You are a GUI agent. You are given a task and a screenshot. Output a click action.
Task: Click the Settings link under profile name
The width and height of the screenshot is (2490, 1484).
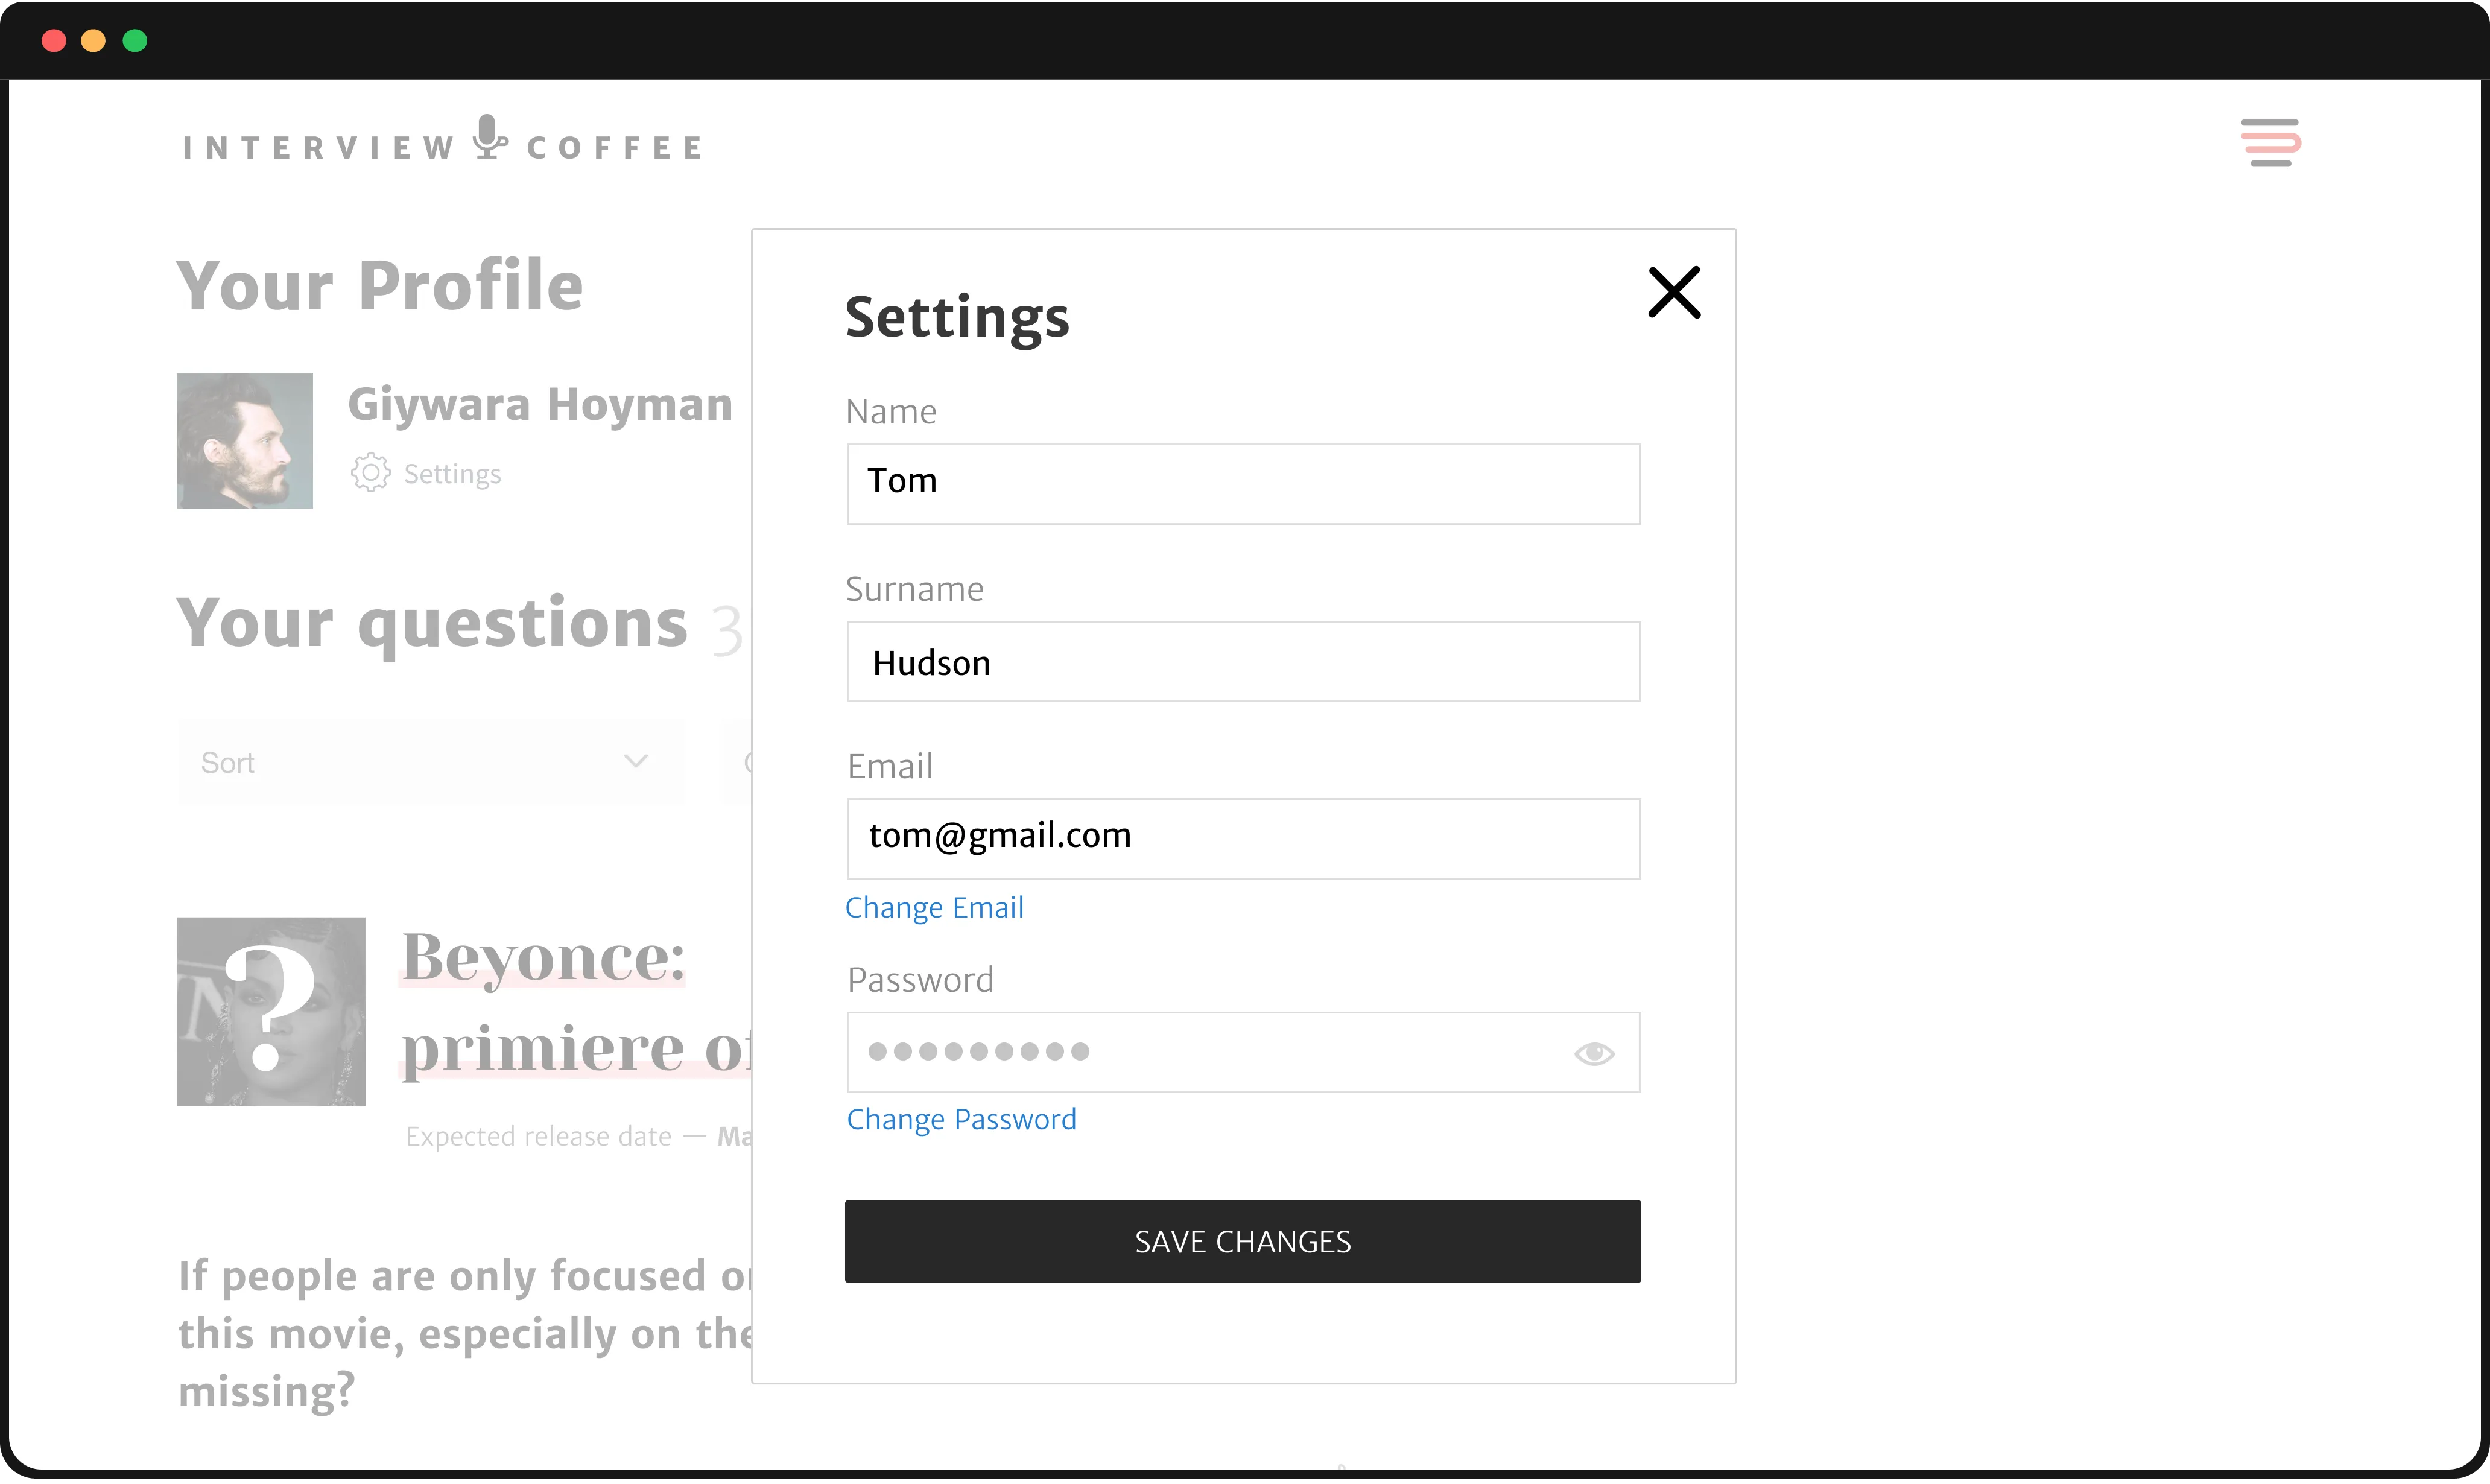pos(452,474)
